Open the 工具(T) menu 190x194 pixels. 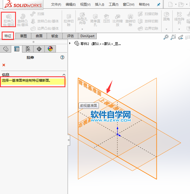click(113, 4)
